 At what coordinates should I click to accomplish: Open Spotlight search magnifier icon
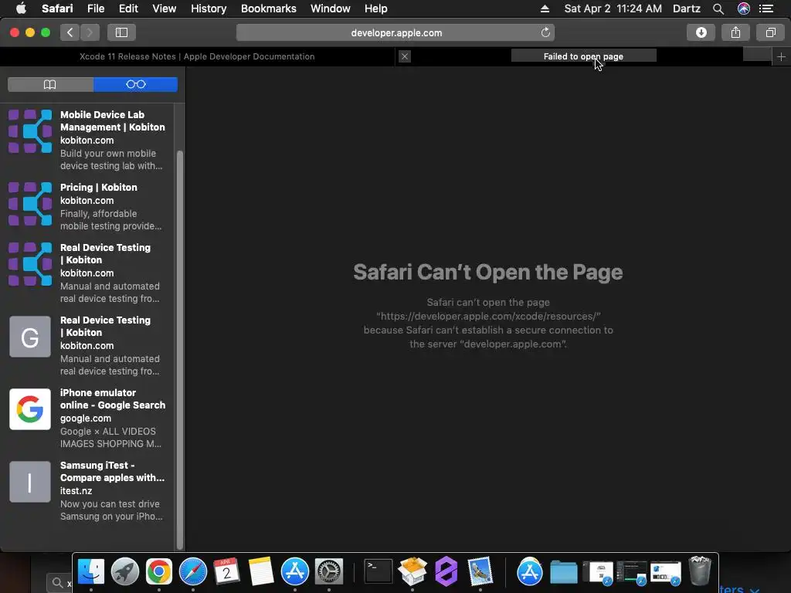coord(718,8)
